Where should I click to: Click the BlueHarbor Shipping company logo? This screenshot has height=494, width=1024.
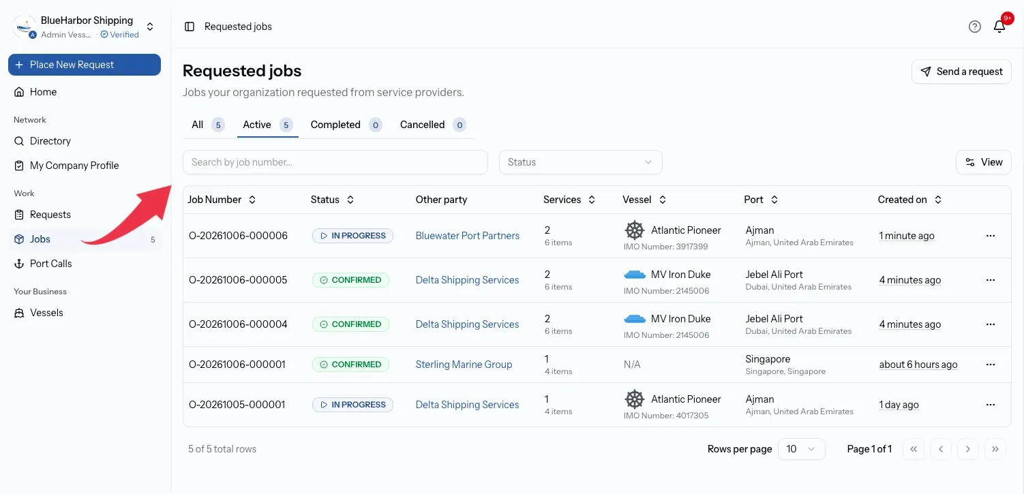(x=25, y=27)
